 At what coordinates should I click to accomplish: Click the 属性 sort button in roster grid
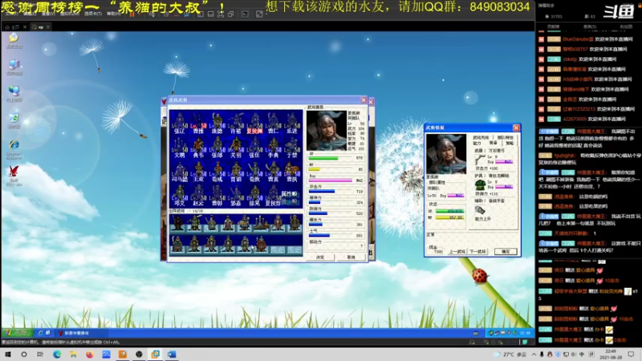(290, 193)
